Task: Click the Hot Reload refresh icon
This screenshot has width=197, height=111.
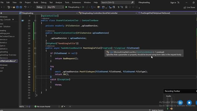Action: click(x=92, y=7)
